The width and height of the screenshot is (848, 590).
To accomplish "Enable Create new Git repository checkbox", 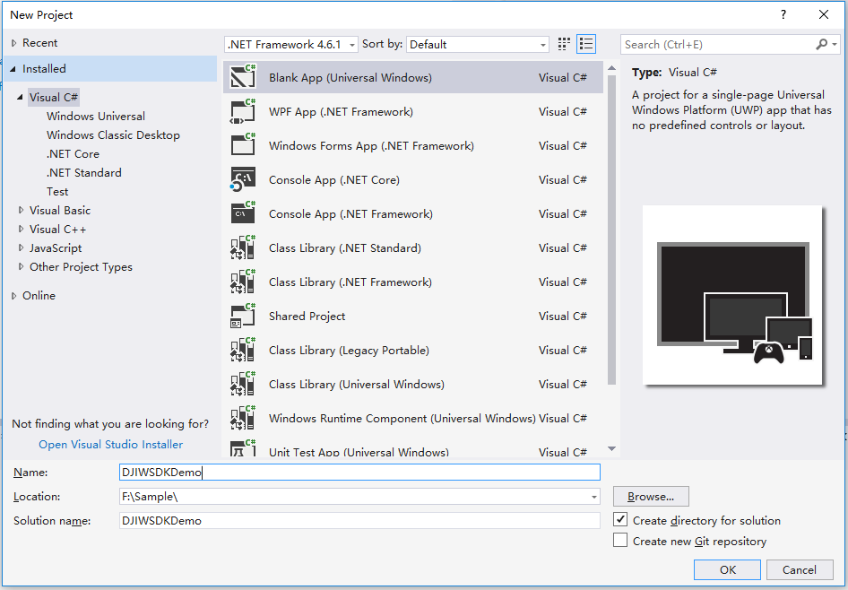I will click(x=620, y=541).
